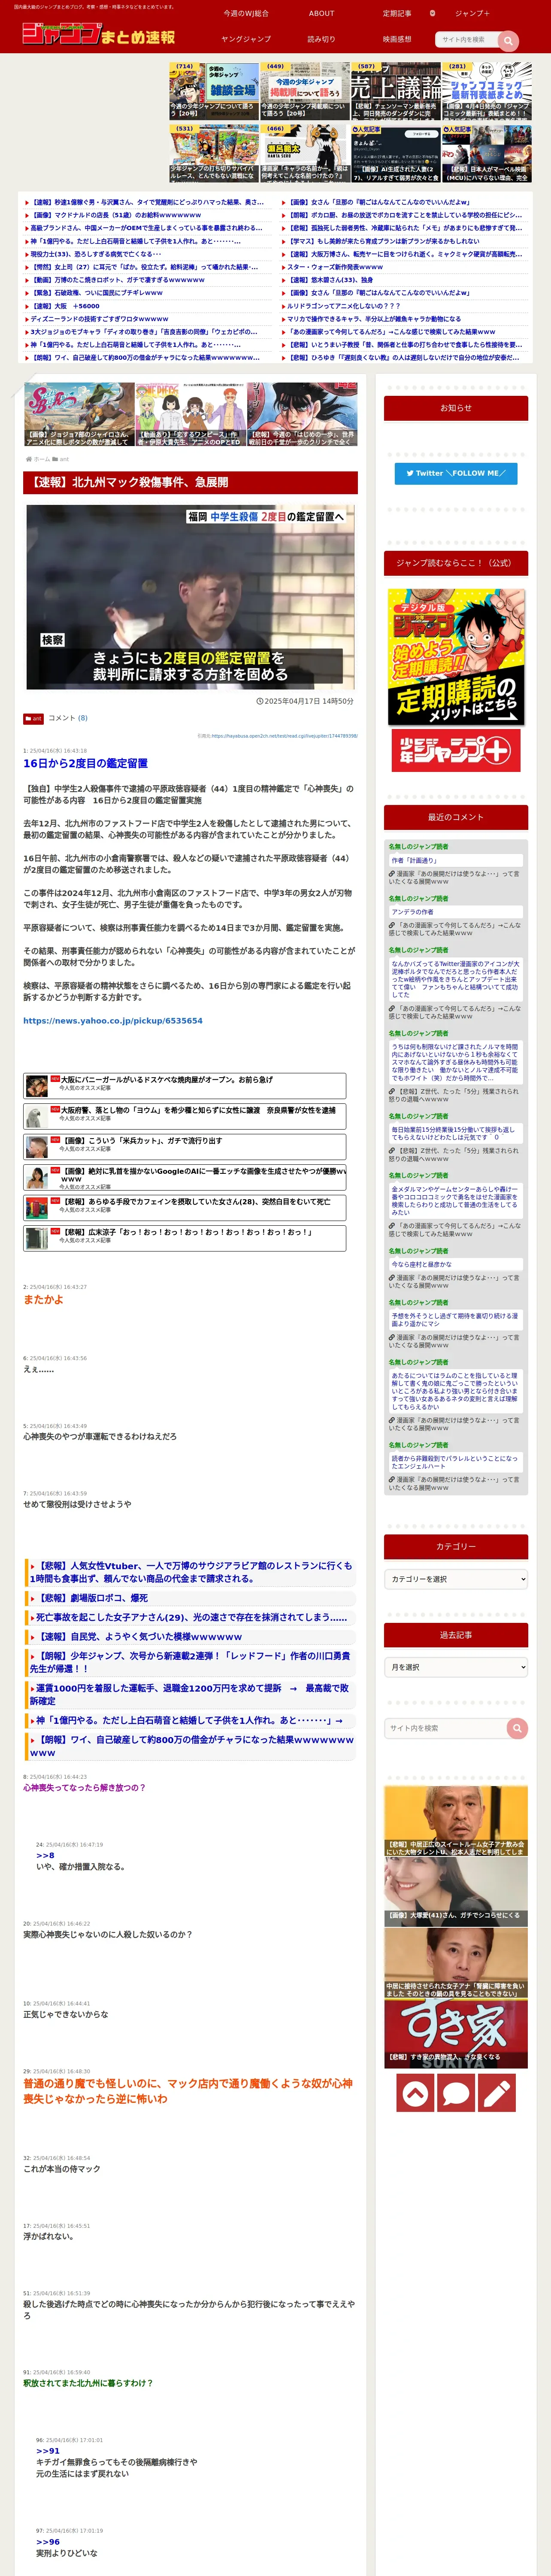Image resolution: width=551 pixels, height=2576 pixels.
Task: Open the ABOUT menu item
Action: click(322, 14)
